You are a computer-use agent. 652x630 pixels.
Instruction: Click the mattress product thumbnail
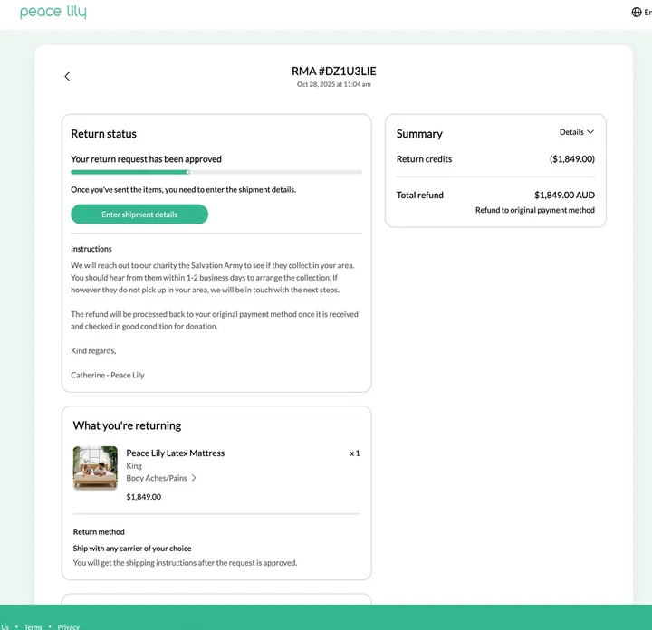(95, 468)
